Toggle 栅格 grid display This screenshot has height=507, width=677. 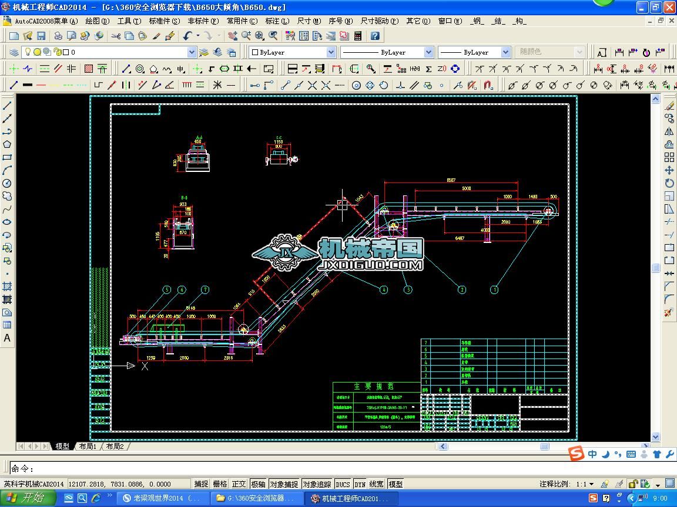click(220, 484)
